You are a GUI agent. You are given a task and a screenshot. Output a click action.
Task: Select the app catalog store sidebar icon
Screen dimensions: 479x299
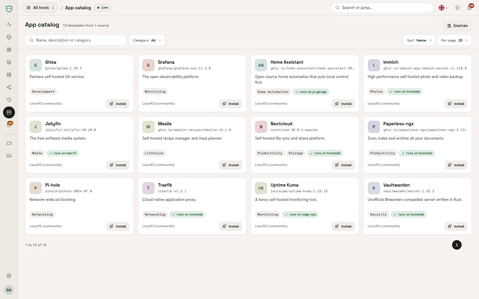(x=9, y=112)
